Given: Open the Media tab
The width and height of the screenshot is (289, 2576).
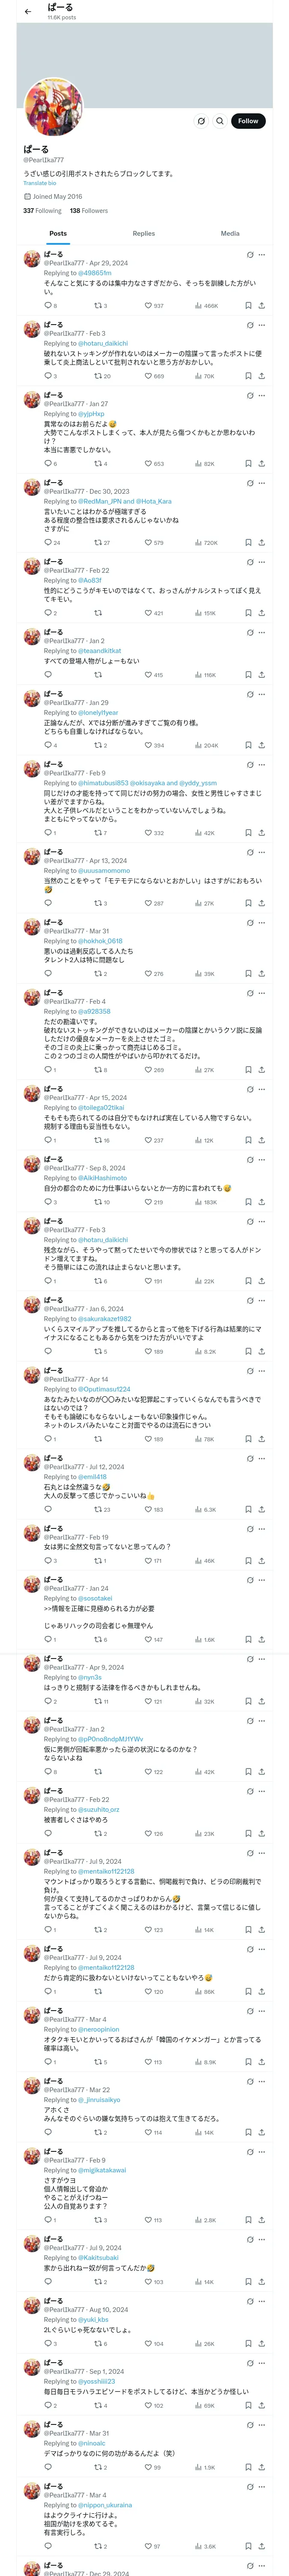Looking at the screenshot, I should point(229,233).
